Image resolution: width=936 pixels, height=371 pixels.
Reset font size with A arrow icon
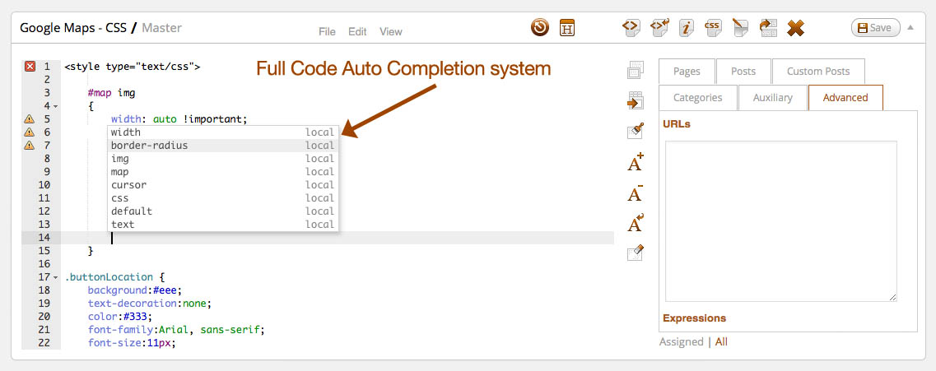636,223
